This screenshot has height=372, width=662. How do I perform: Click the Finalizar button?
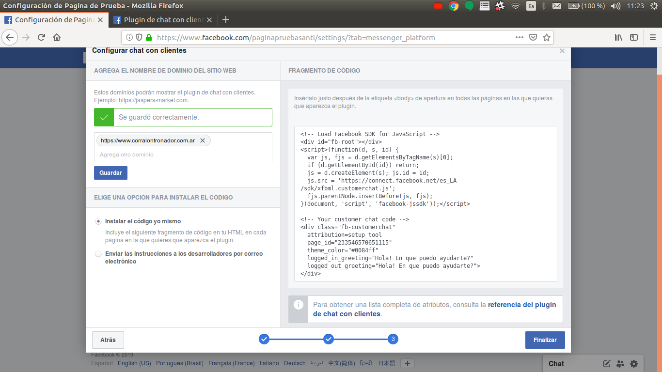(545, 340)
